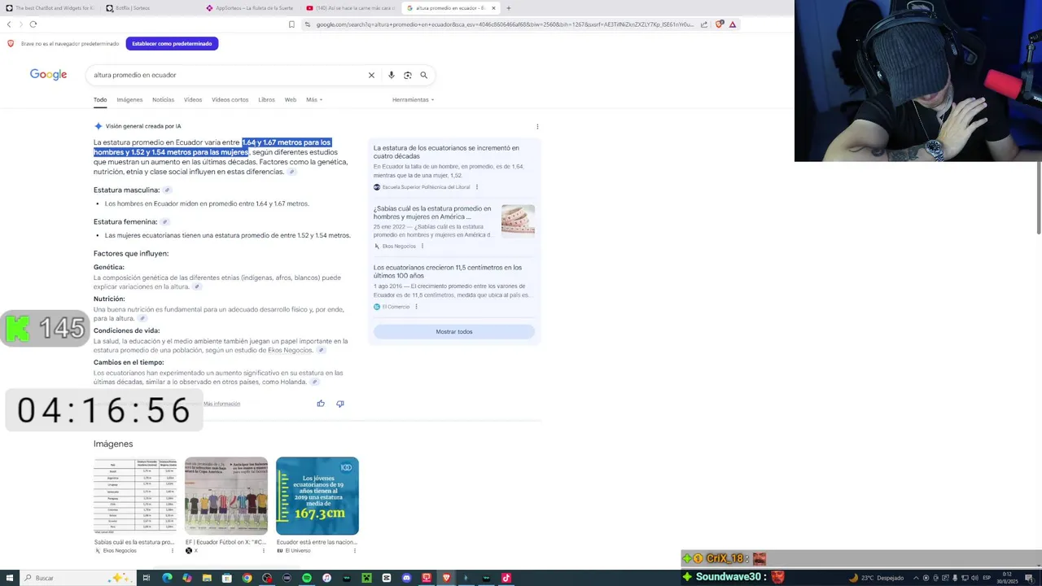Give thumbs down to AI overview
This screenshot has height=586, width=1042.
(340, 404)
